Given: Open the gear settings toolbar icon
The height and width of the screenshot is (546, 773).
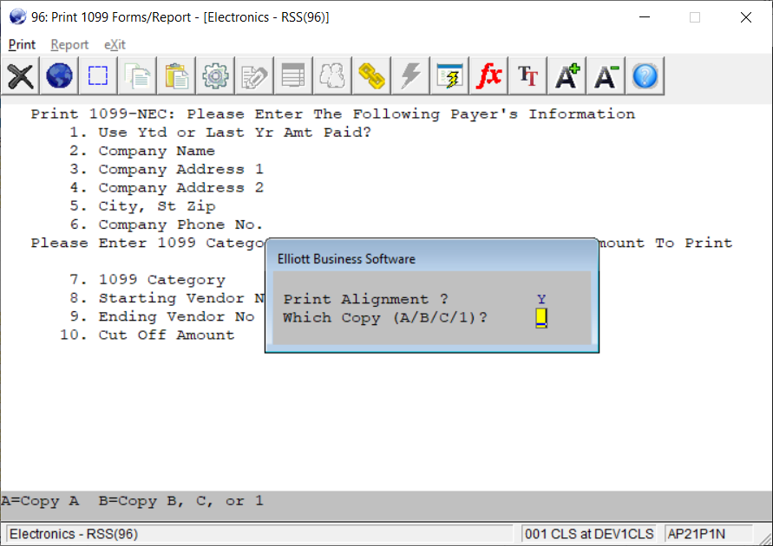Looking at the screenshot, I should [x=215, y=75].
